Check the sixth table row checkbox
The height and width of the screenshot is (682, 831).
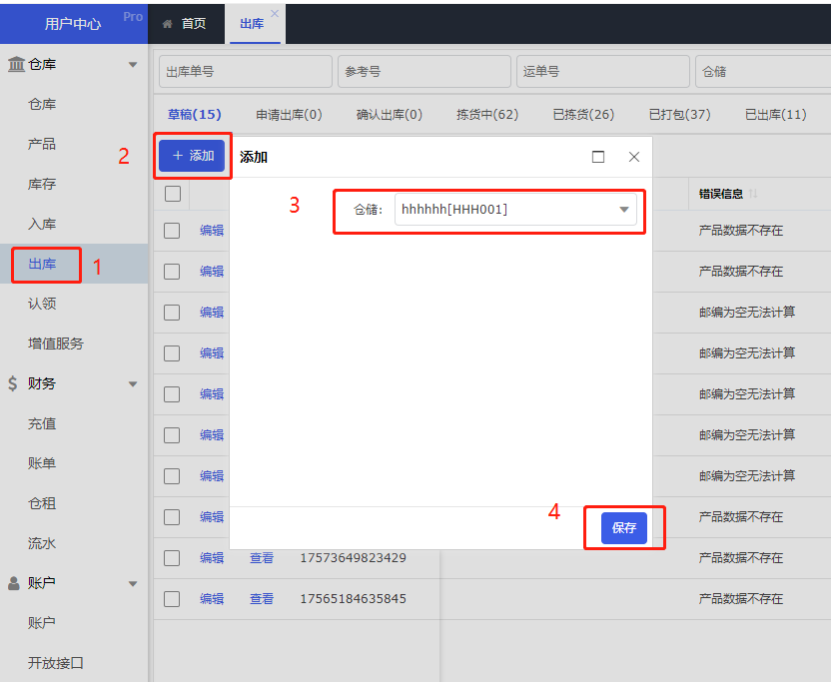tap(172, 435)
